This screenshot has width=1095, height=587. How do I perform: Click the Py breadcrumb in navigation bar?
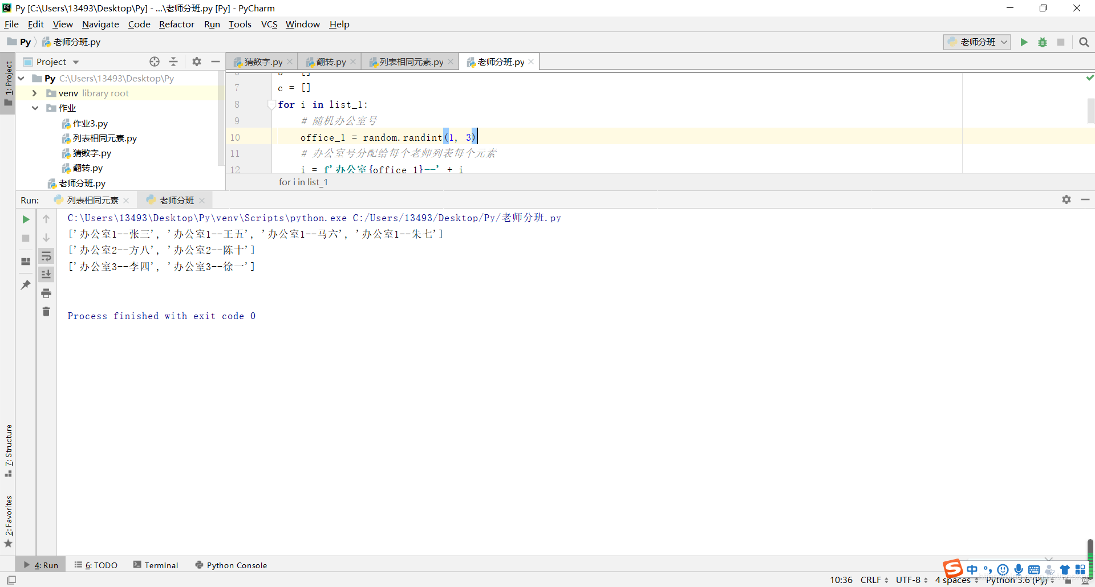pyautogui.click(x=19, y=42)
